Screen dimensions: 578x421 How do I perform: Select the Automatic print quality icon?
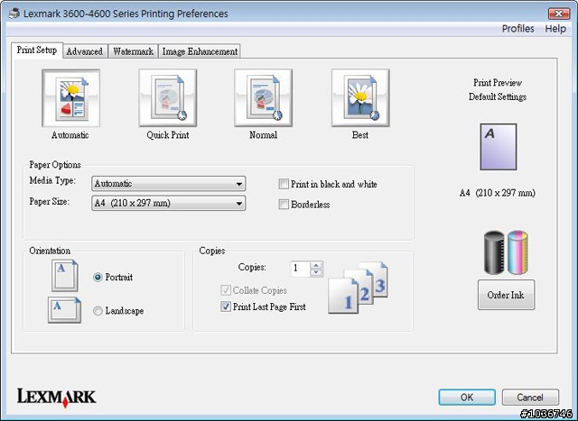pos(70,98)
